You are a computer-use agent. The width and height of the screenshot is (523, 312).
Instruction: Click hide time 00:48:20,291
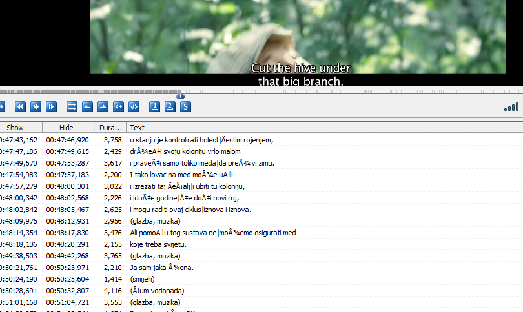click(x=68, y=245)
